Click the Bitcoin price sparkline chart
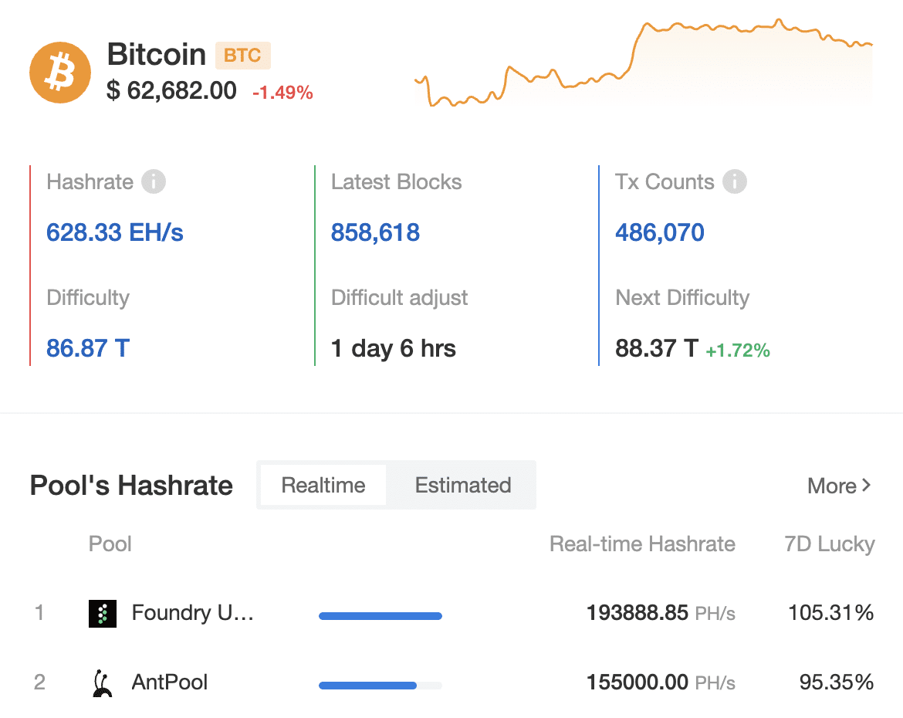This screenshot has height=718, width=903. (643, 63)
